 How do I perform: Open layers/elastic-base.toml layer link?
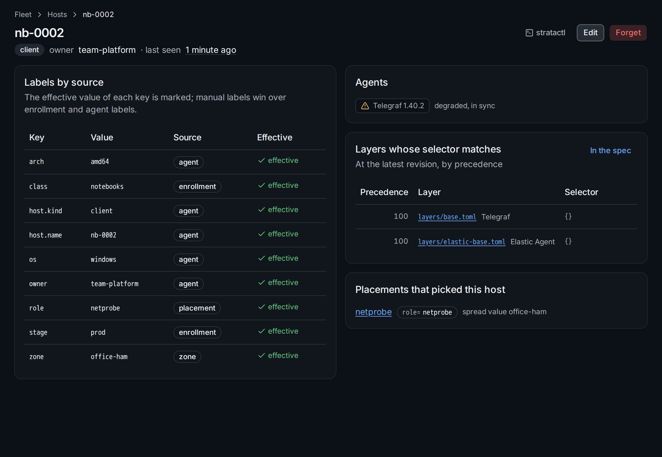tap(462, 242)
